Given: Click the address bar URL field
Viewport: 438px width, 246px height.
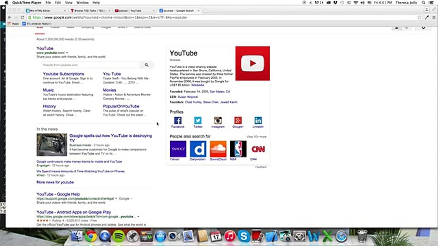Looking at the screenshot, I should (219, 17).
